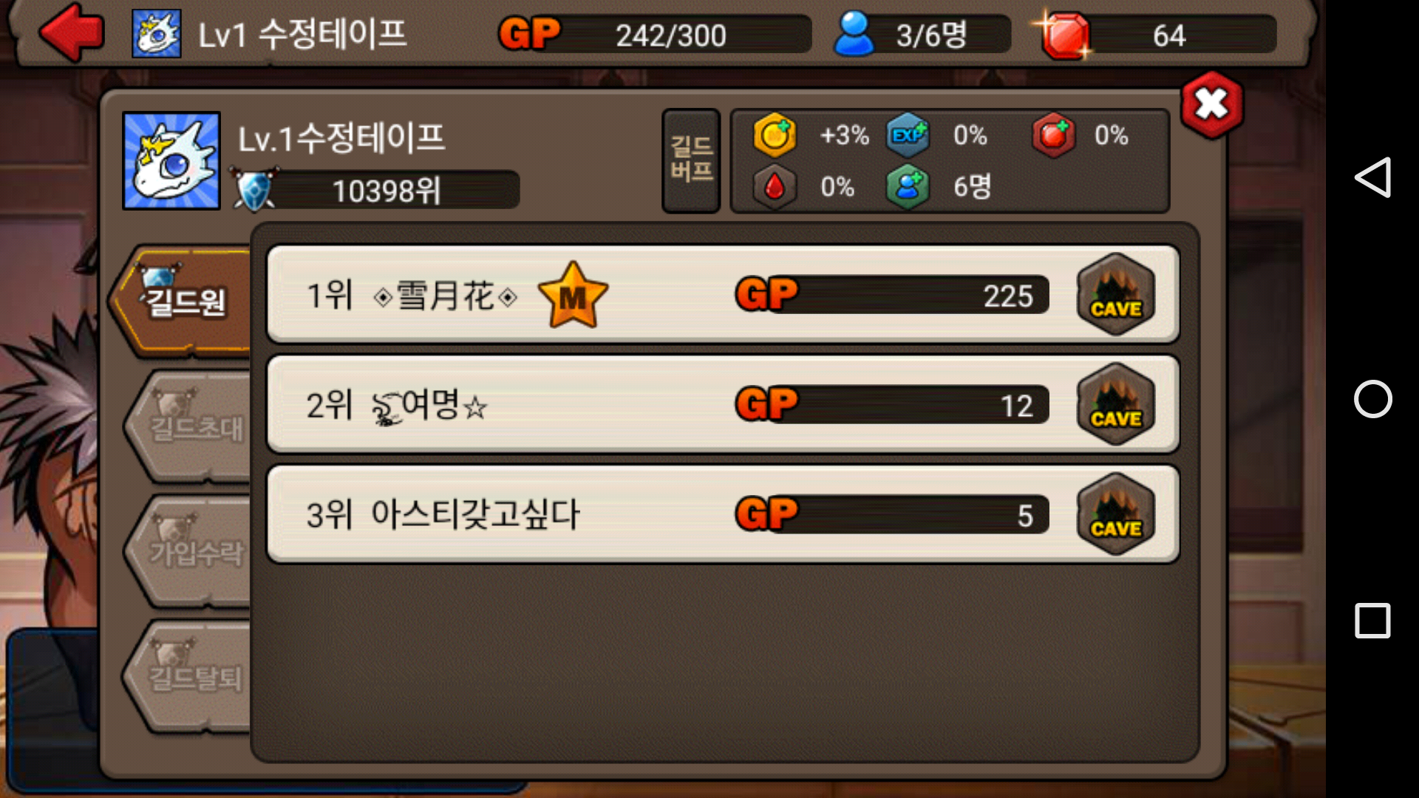Tap the red back arrow
The width and height of the screenshot is (1419, 798).
[71, 33]
